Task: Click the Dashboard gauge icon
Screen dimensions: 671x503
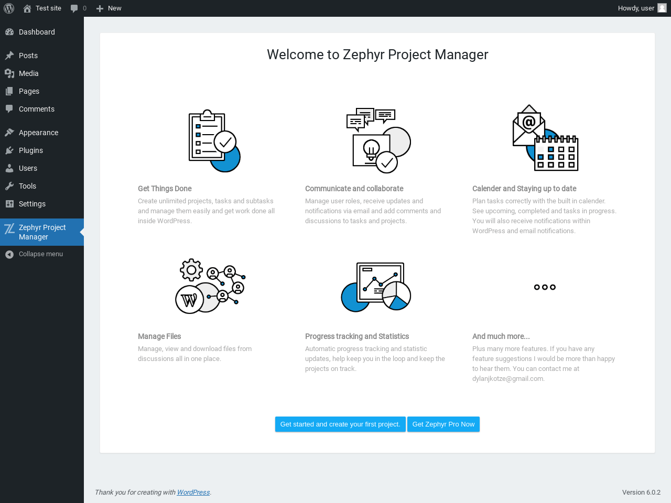Action: 9,32
